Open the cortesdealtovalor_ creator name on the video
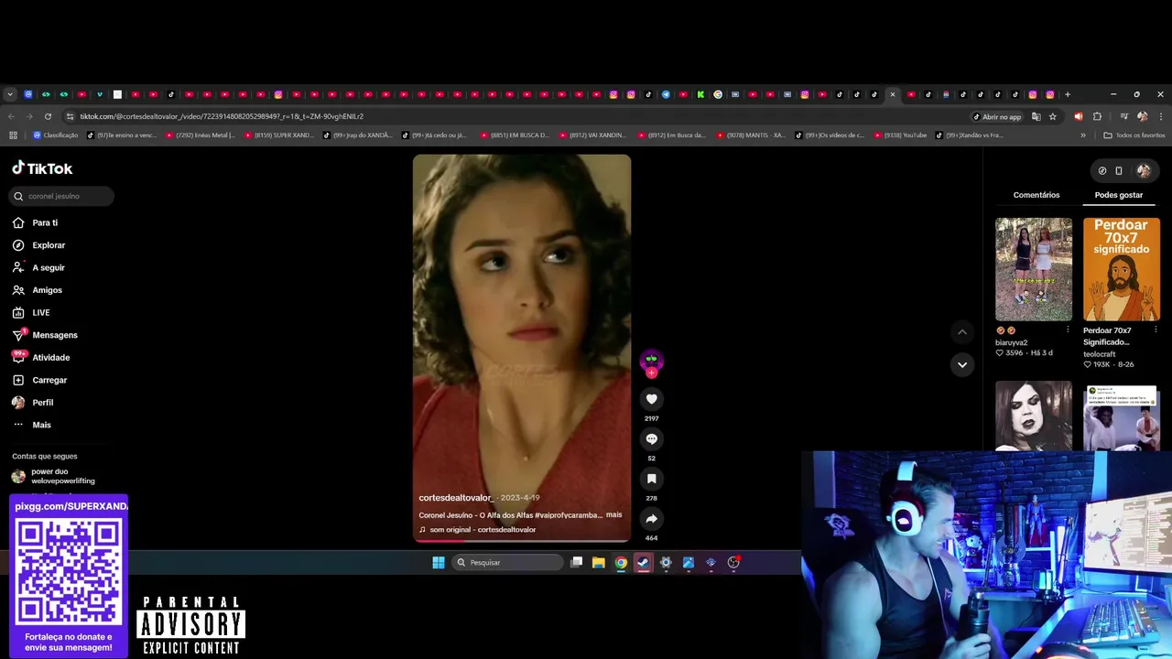The image size is (1172, 659). pyautogui.click(x=456, y=498)
